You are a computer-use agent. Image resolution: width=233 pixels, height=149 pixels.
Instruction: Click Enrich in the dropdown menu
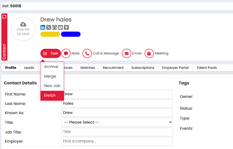[50, 96]
